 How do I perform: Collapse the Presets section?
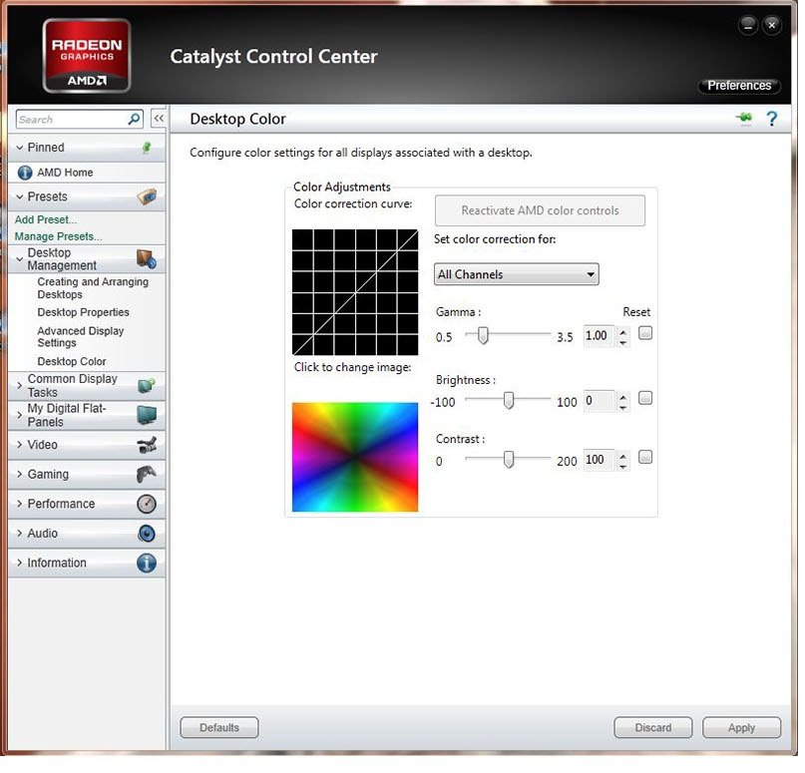(x=20, y=198)
